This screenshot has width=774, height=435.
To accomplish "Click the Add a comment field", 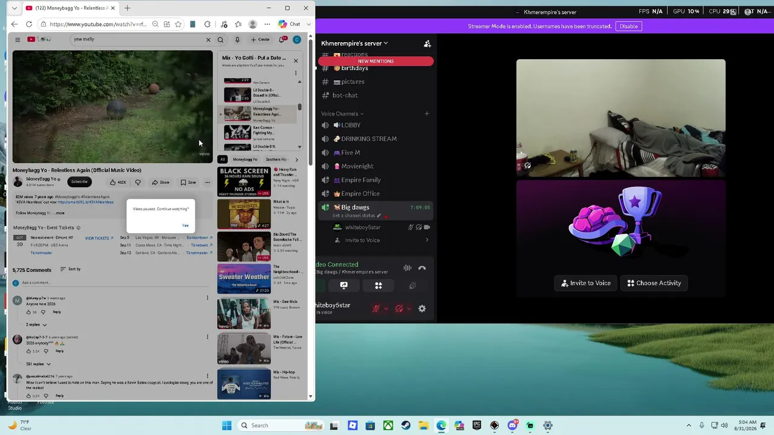I will tap(115, 283).
